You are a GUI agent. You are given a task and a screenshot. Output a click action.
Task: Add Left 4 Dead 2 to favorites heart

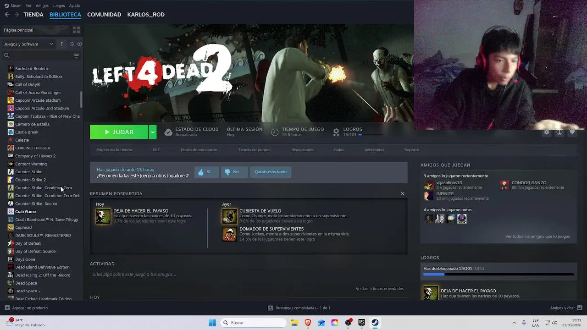(572, 132)
